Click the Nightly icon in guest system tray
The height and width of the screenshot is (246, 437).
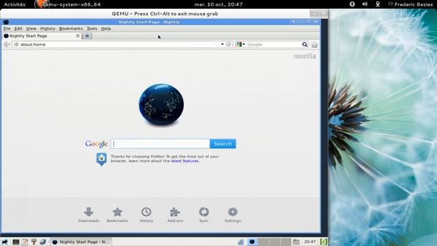click(x=252, y=242)
